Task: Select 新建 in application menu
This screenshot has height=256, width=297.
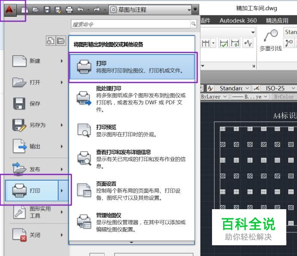Action: coord(37,61)
